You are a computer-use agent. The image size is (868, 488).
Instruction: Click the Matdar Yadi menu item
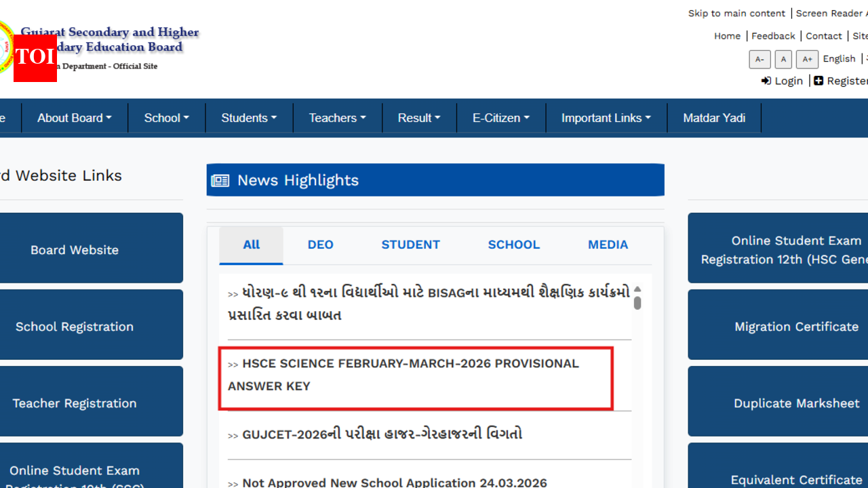click(713, 117)
